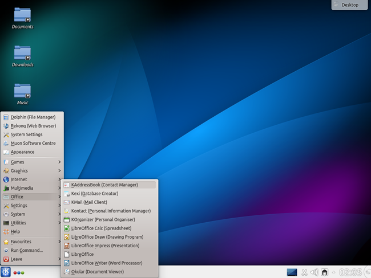Open the Music folder on desktop
Image resolution: width=371 pixels, height=278 pixels.
click(22, 94)
